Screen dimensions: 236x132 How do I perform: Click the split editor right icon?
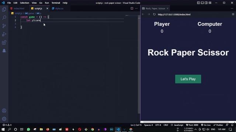pyautogui.click(x=132, y=8)
